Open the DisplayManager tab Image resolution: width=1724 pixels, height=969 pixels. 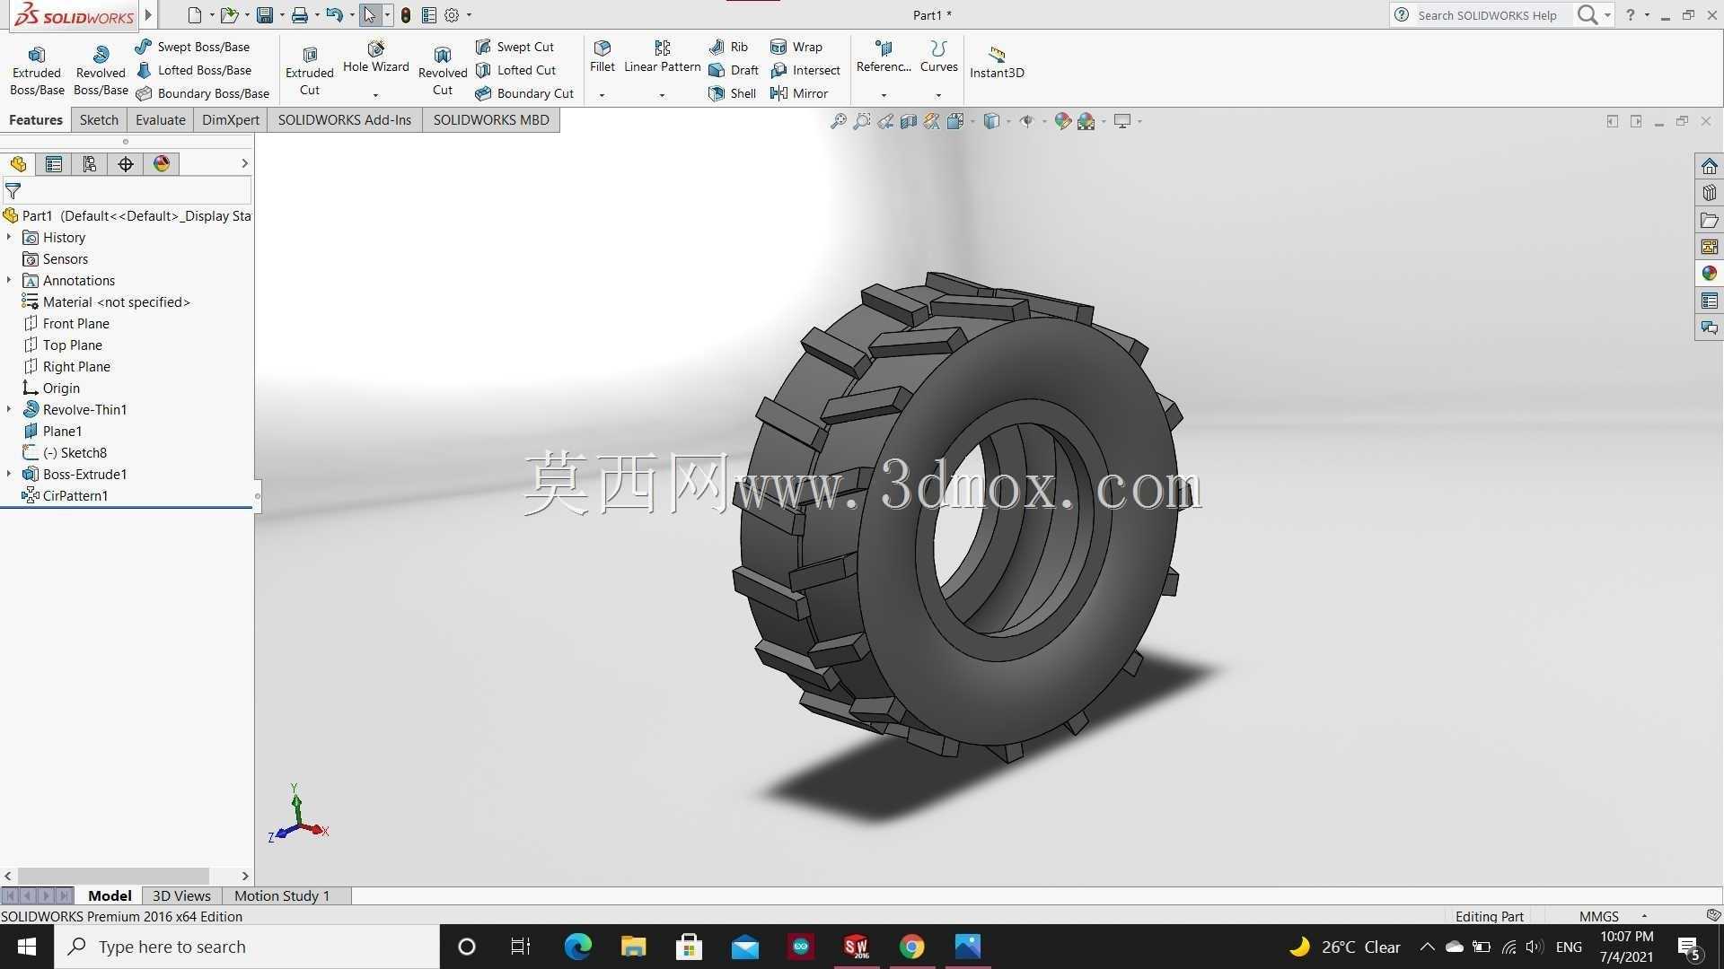pyautogui.click(x=162, y=164)
